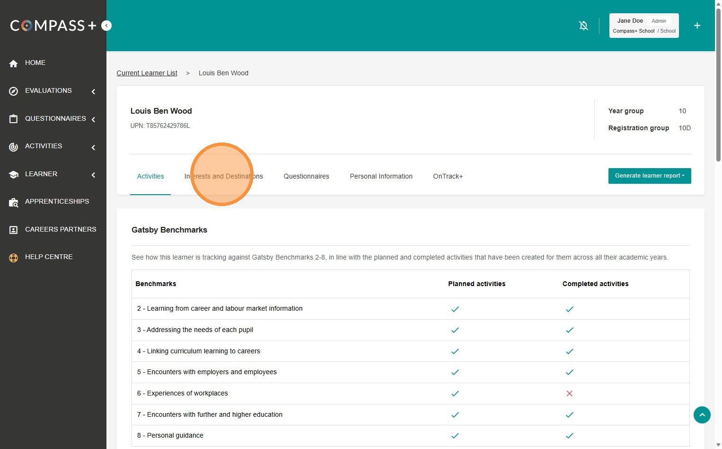Click '4 - Linking curriculum learning to careers'
Screen dimensions: 722x449
pos(199,351)
